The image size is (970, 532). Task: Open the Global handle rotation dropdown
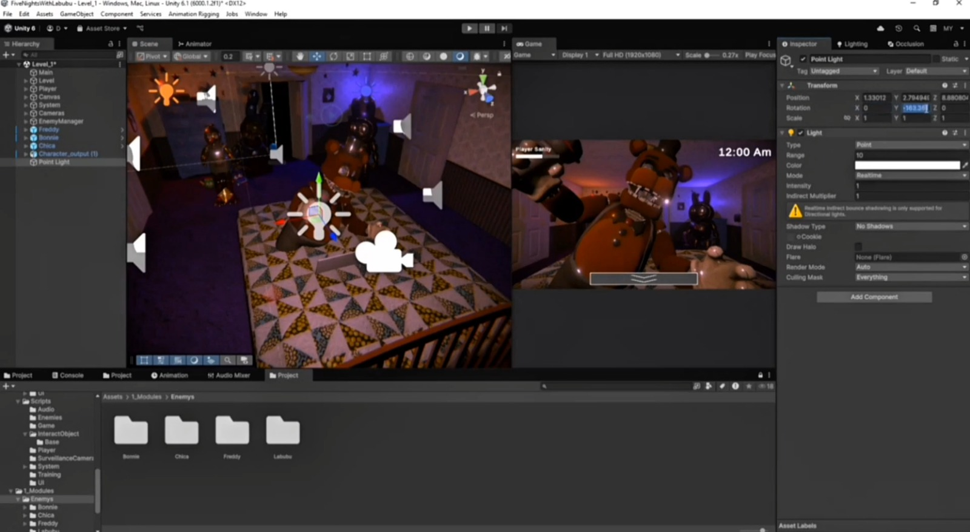tap(191, 56)
